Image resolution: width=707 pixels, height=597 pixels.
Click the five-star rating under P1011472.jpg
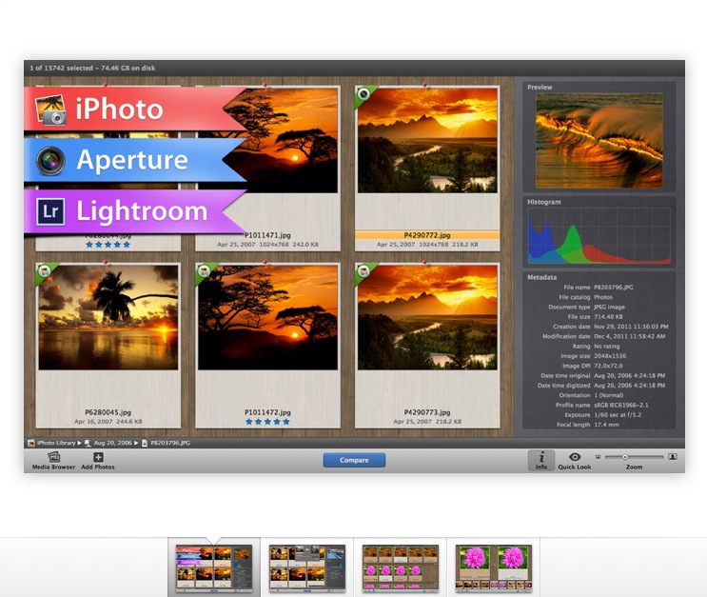coord(267,422)
